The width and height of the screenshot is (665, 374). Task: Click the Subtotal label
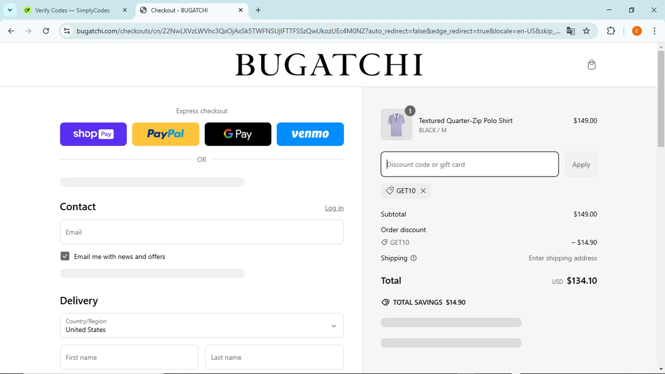(393, 214)
